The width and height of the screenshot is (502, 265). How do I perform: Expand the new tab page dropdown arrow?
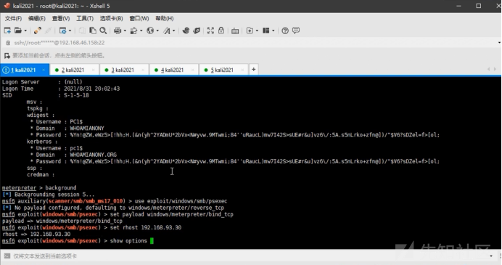click(x=257, y=30)
